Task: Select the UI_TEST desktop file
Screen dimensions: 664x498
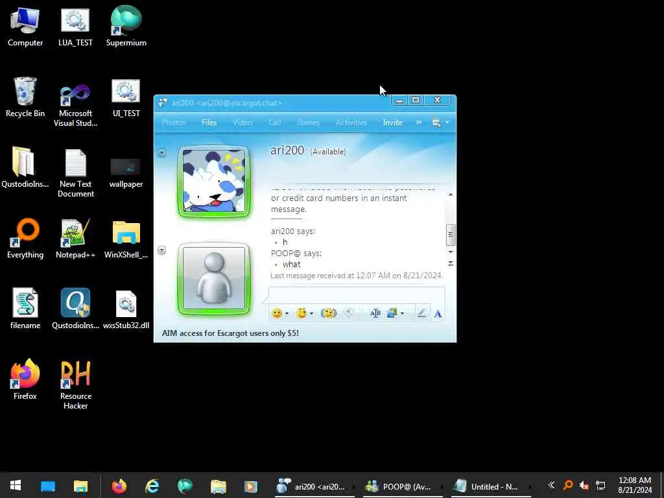Action: pos(126,97)
